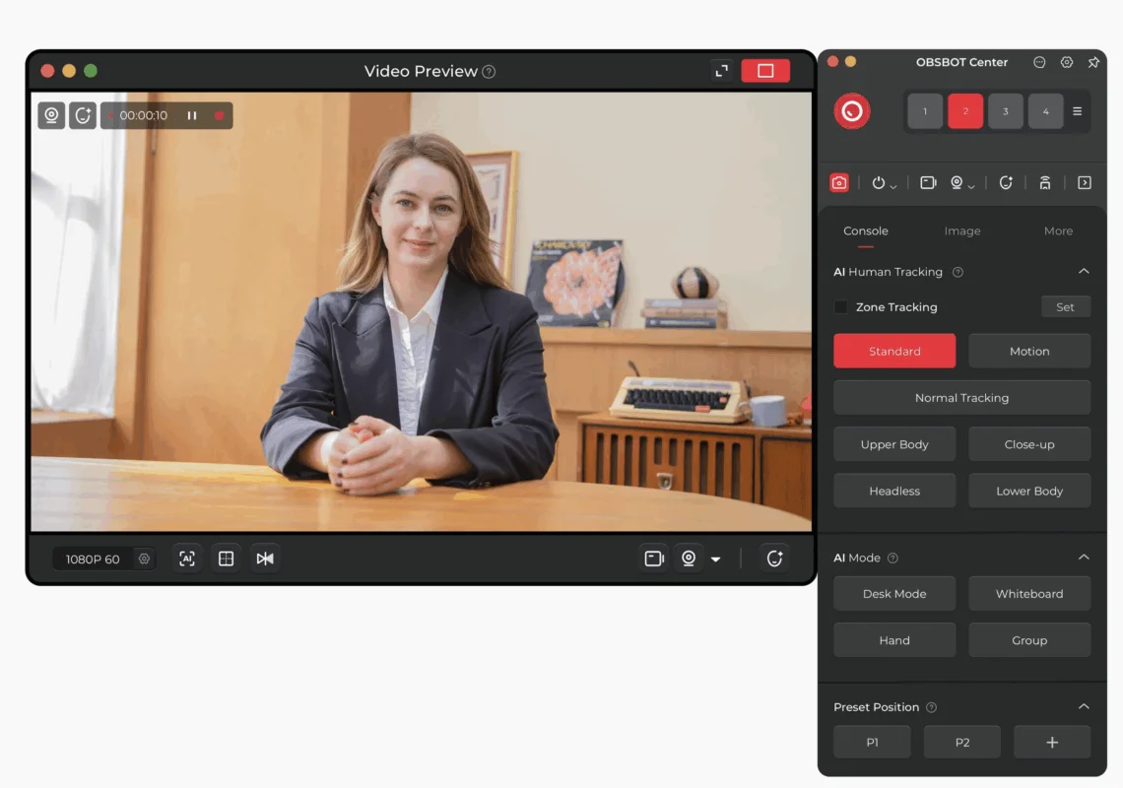The image size is (1123, 788).
Task: Click the gimbal reset icon in preview footer
Action: coord(775,558)
